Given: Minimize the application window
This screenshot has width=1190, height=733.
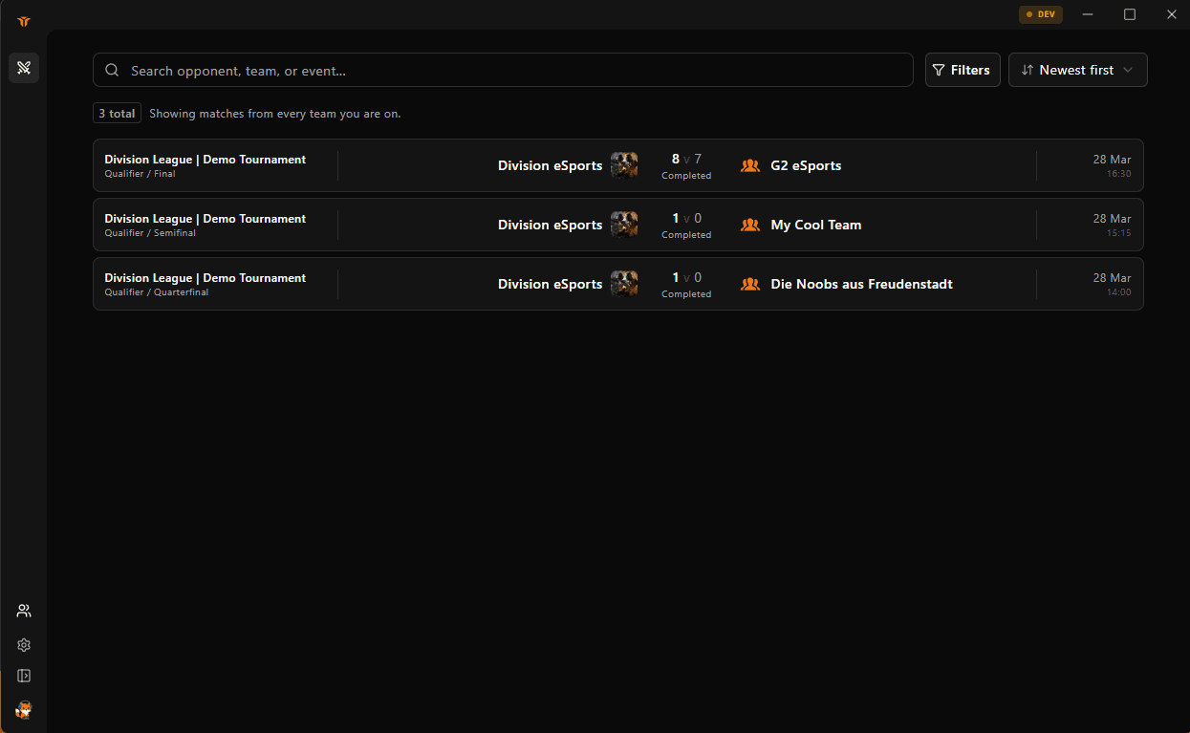Looking at the screenshot, I should point(1088,14).
